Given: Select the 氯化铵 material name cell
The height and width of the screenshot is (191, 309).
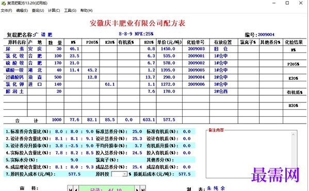Looking at the screenshot, I should tap(15, 56).
